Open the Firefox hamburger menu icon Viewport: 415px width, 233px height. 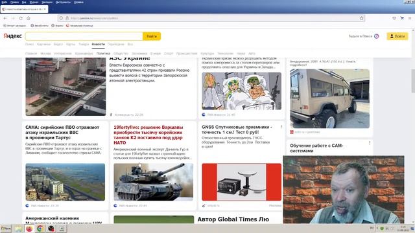tap(410, 18)
